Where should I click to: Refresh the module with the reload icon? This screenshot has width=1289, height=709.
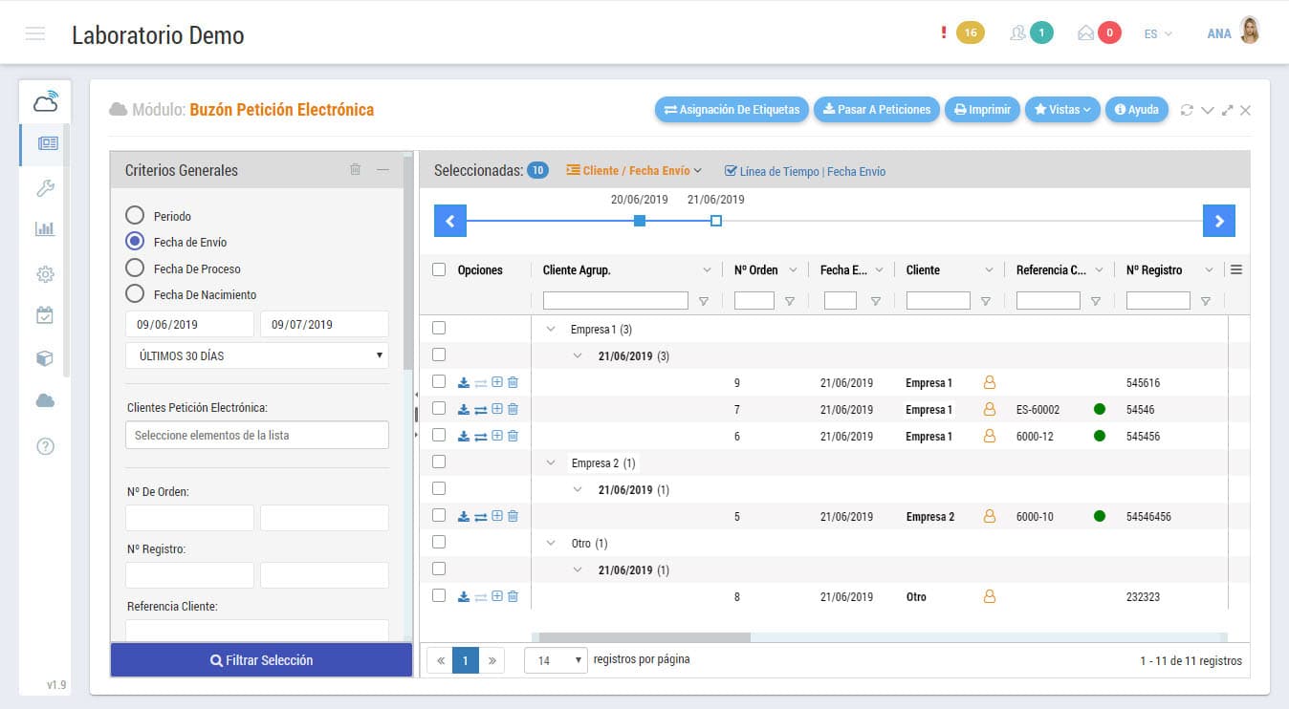[1187, 110]
